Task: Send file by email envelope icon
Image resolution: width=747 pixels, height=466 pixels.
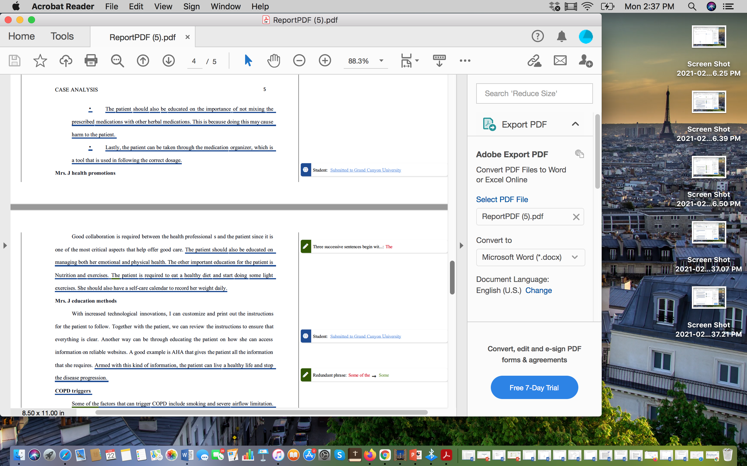Action: (x=560, y=60)
